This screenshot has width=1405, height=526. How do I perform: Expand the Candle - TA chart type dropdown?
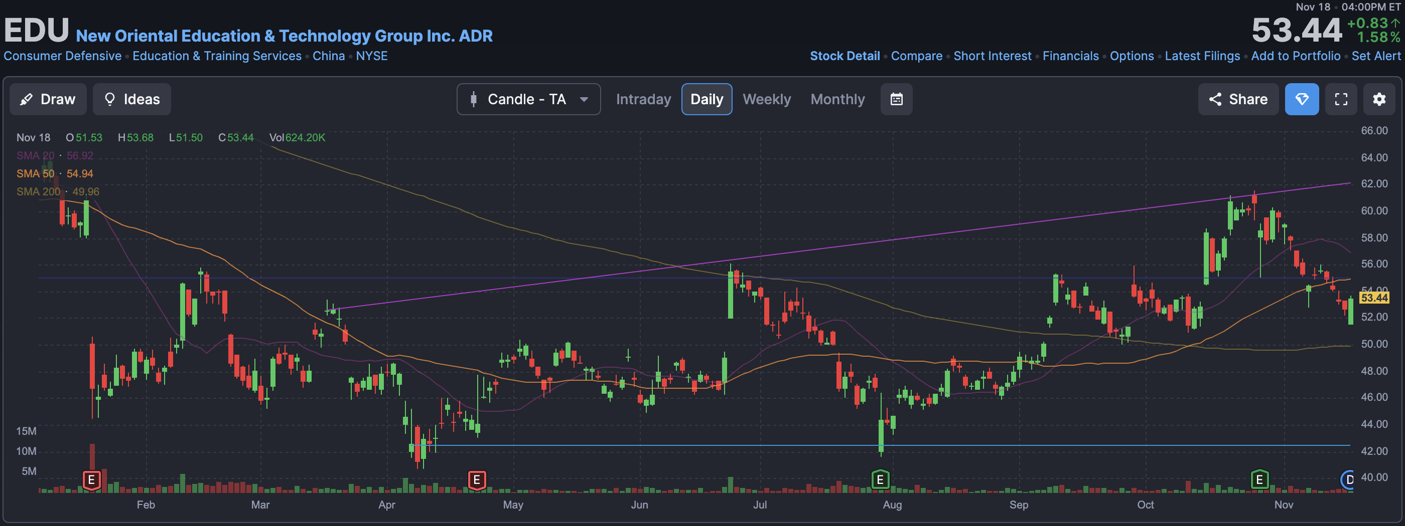(528, 99)
